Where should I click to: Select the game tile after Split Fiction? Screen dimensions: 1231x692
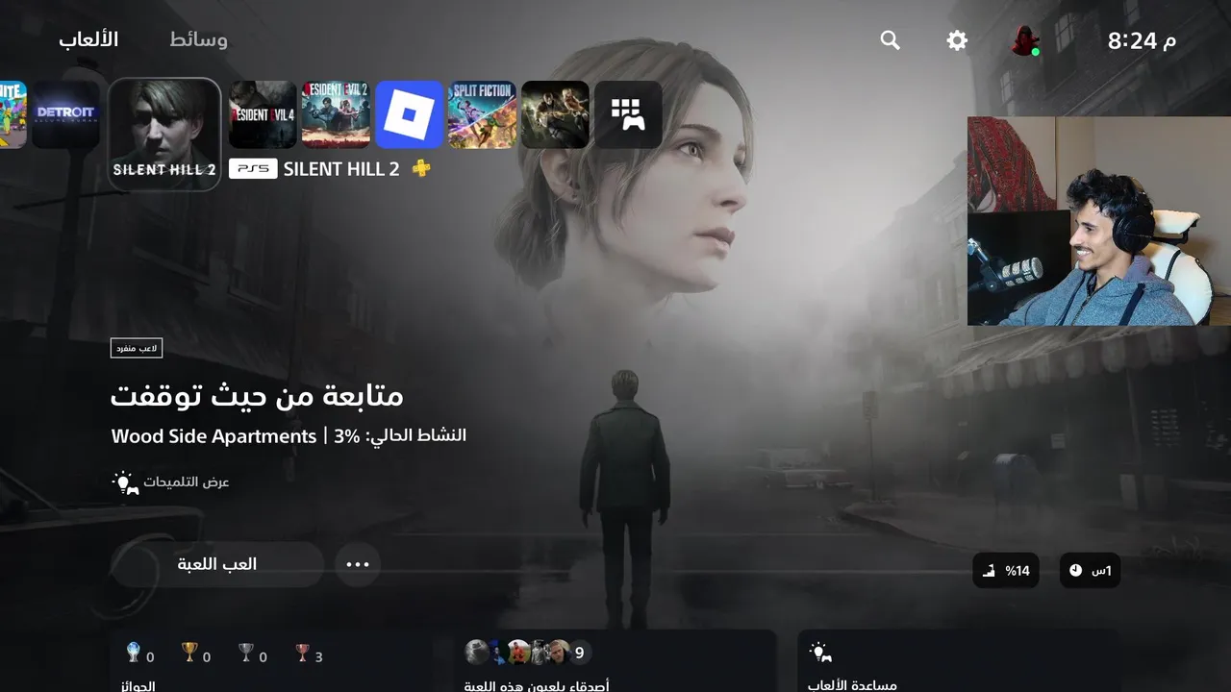(555, 114)
